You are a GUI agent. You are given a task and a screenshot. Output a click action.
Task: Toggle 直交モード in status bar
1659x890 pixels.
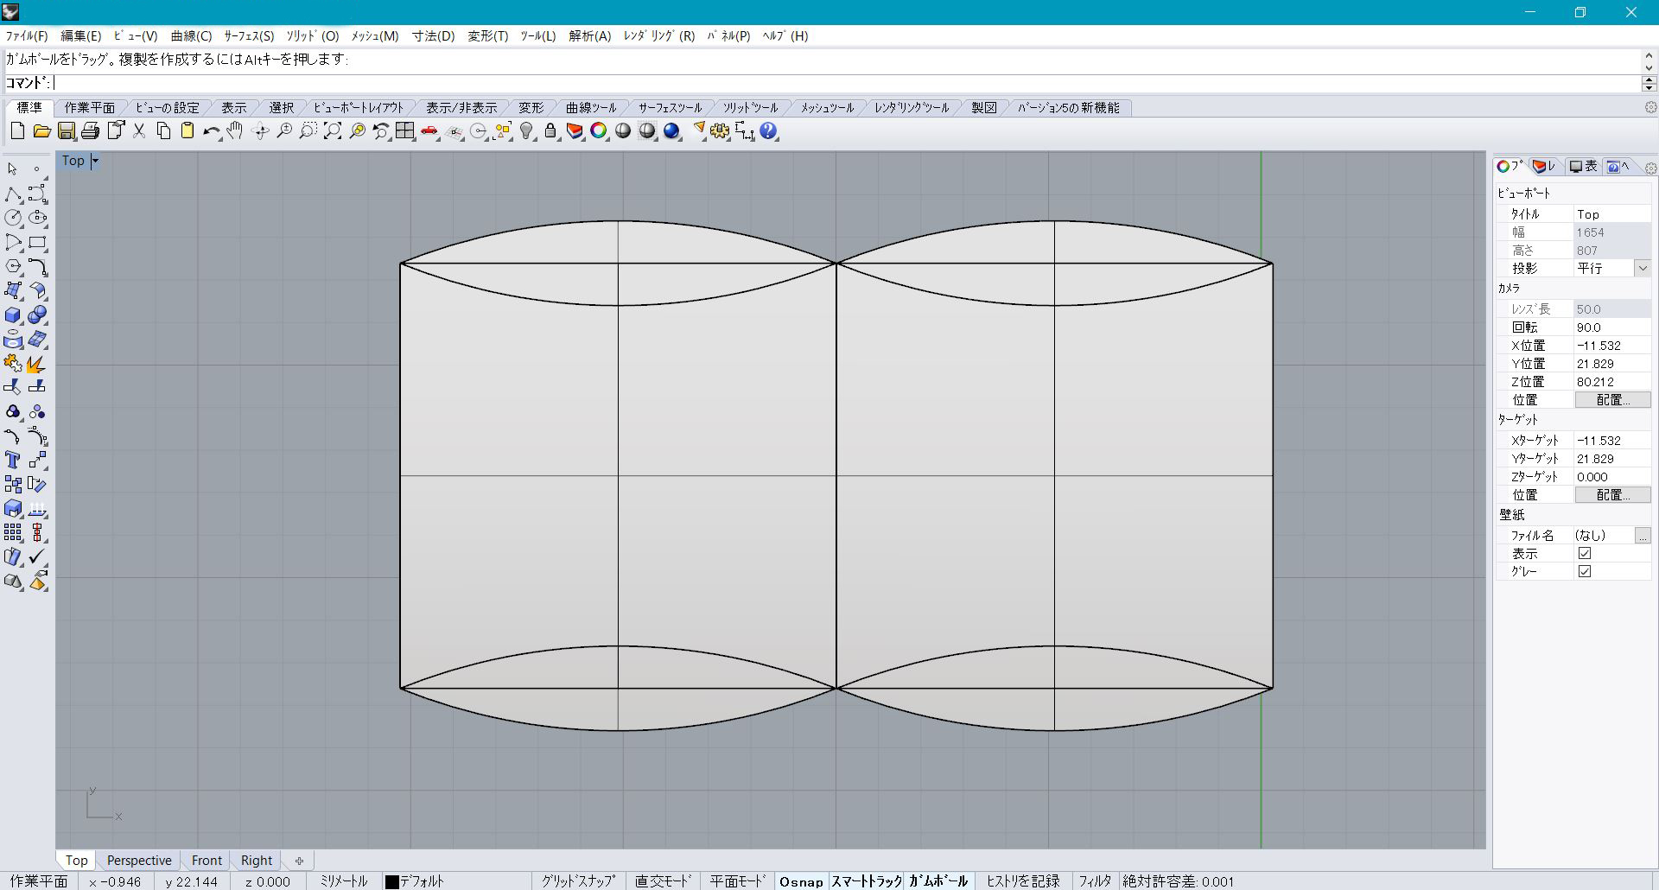(663, 880)
